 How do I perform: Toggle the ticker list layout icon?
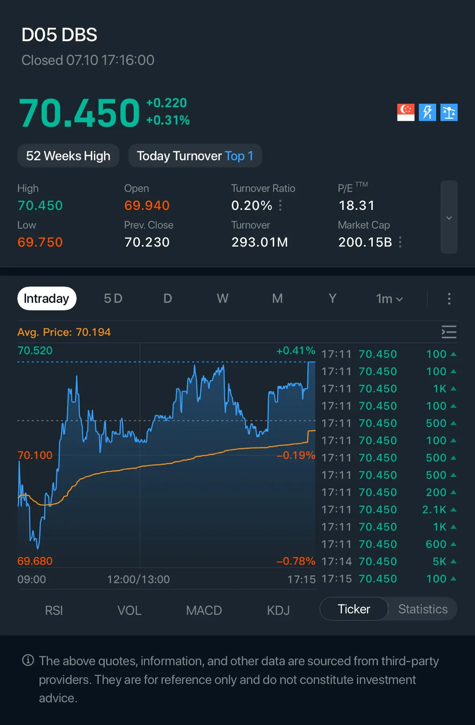[449, 332]
